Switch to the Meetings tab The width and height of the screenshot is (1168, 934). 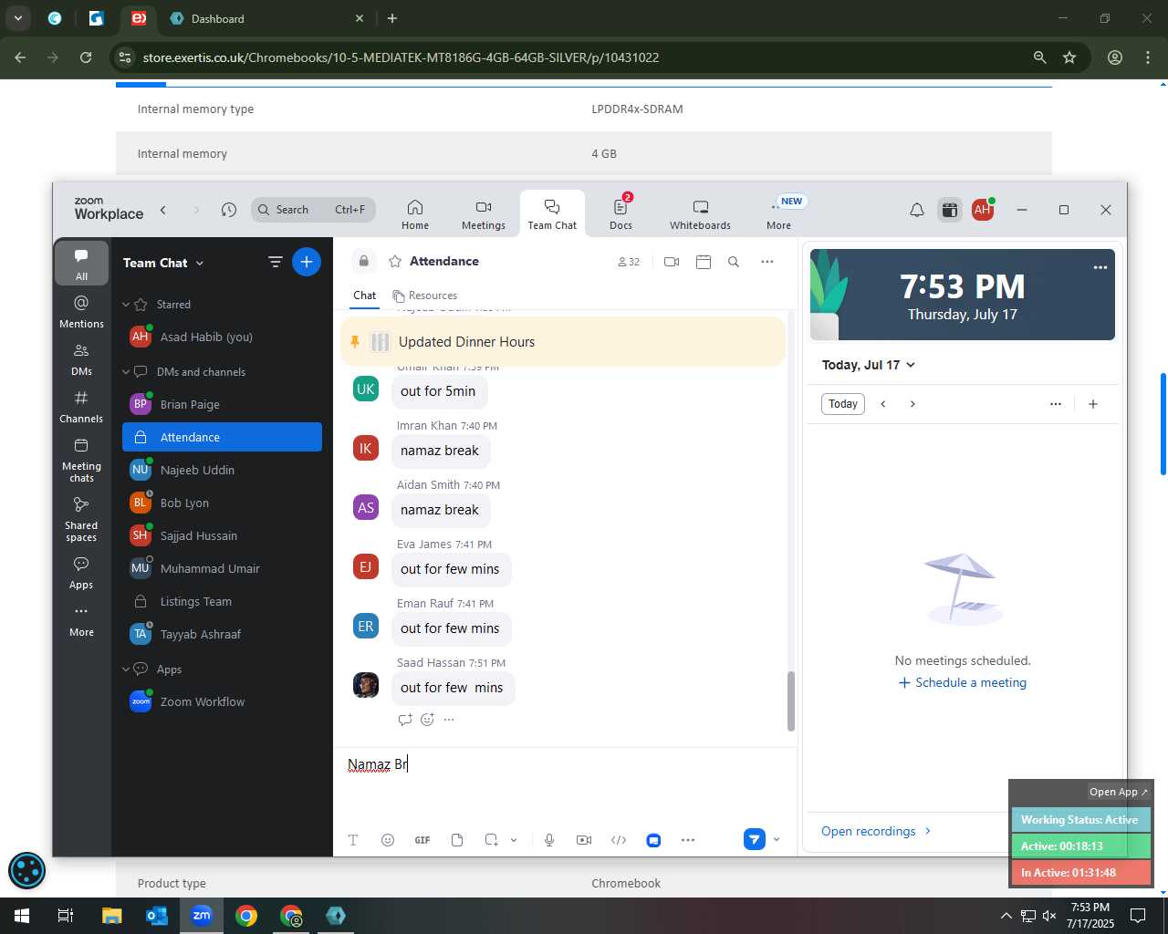pos(483,214)
